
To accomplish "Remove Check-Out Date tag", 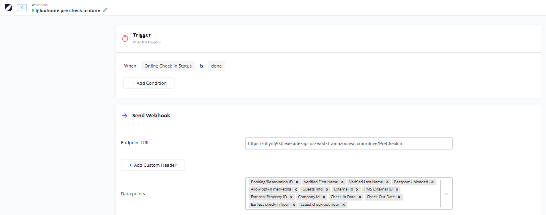I will (x=399, y=197).
